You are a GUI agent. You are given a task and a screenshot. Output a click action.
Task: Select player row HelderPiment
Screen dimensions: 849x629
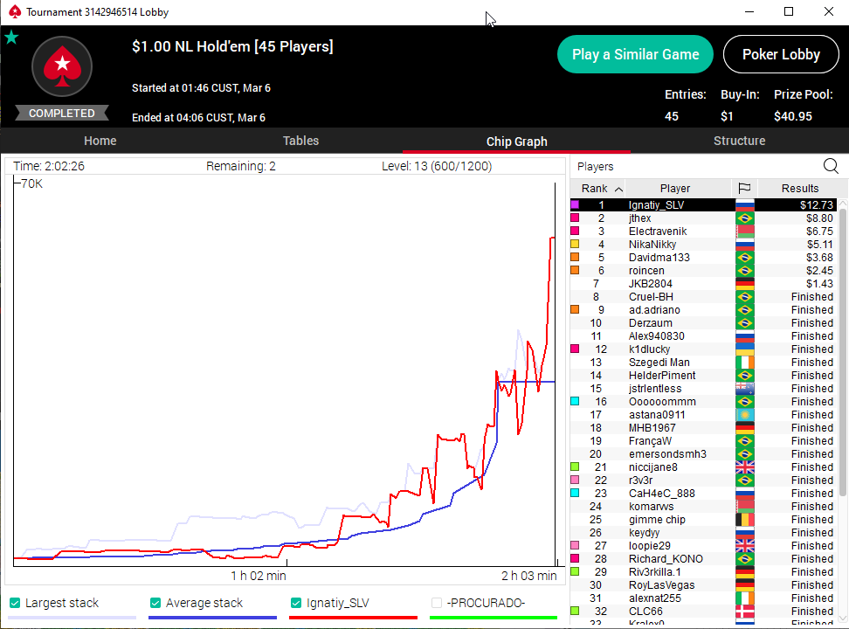pyautogui.click(x=703, y=376)
